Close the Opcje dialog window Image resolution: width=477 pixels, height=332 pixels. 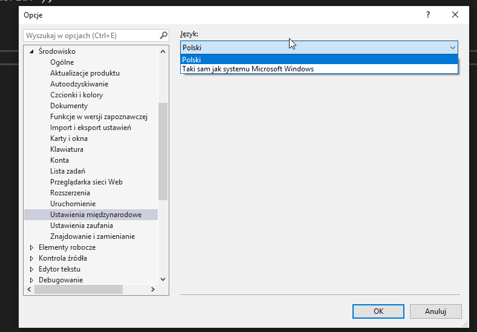455,15
